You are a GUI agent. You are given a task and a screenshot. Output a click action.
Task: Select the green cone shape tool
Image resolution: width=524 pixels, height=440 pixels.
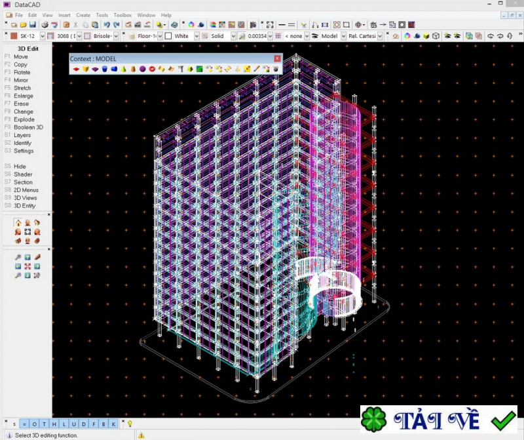124,69
